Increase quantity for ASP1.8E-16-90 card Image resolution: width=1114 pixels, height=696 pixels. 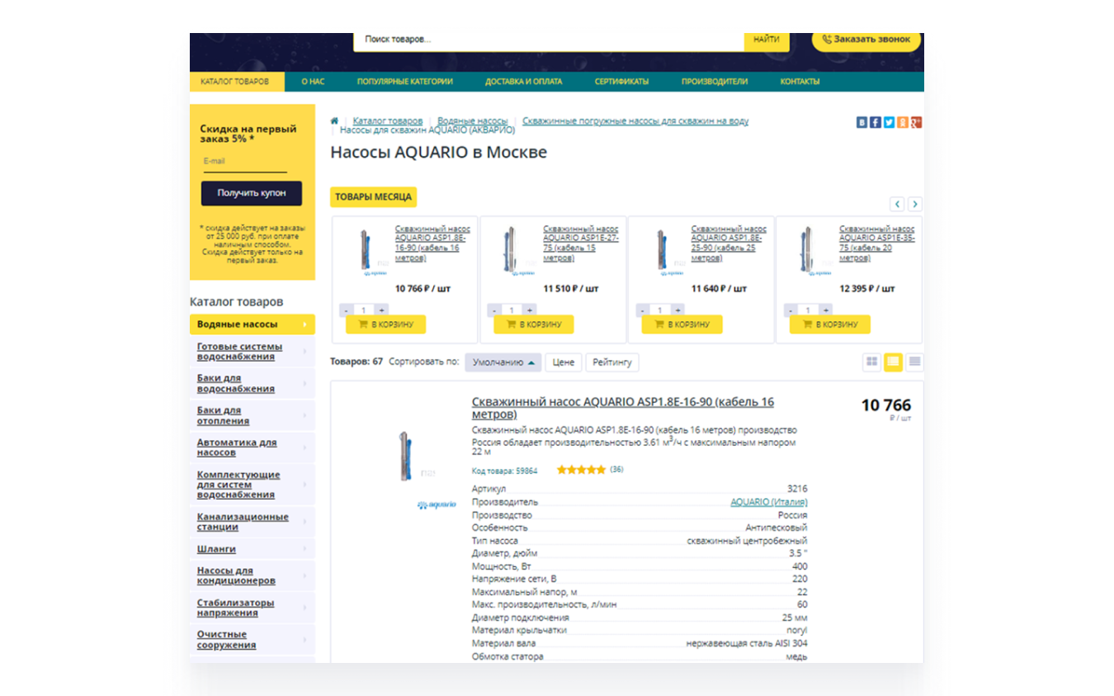coord(381,310)
